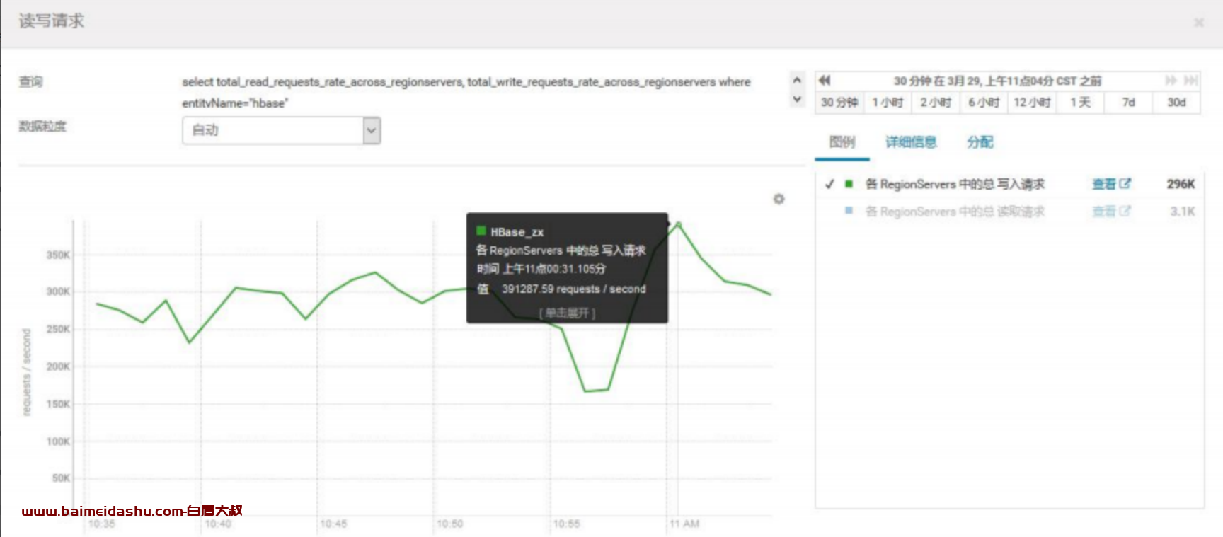Step the time range backward with rewind arrows
Screen dimensions: 1223x537
[825, 81]
